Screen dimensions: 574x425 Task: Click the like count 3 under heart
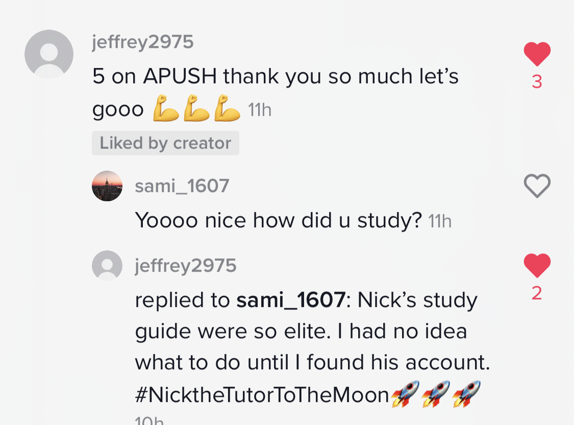[x=537, y=82]
